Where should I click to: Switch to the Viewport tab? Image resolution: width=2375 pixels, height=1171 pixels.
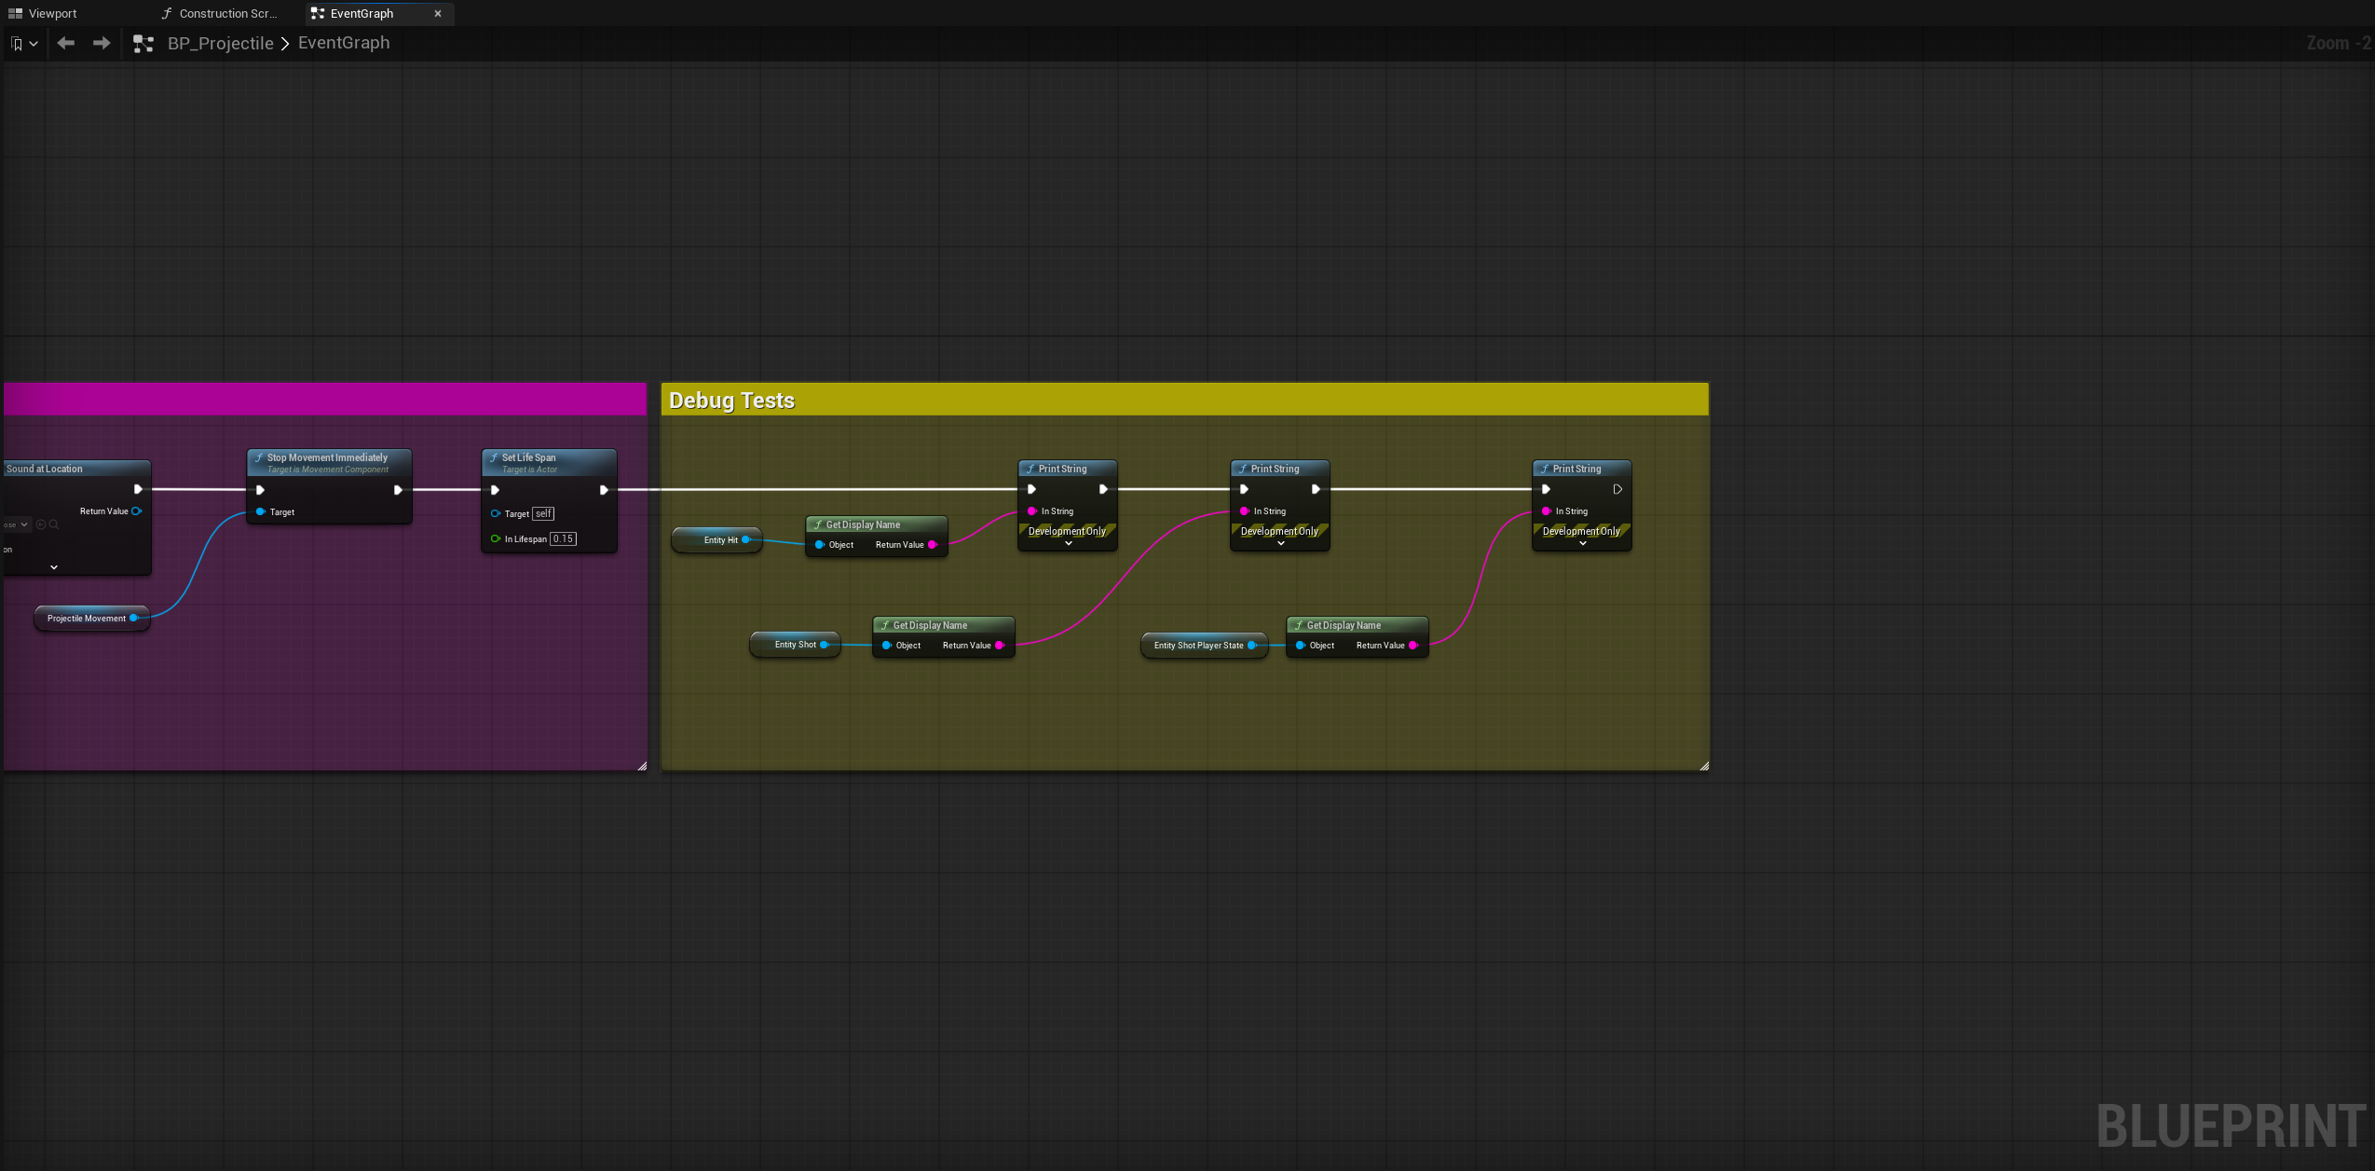(x=43, y=13)
